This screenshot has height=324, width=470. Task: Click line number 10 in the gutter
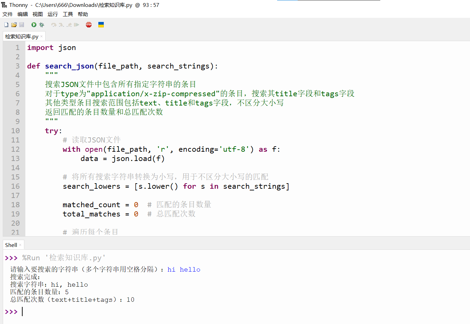[15, 131]
